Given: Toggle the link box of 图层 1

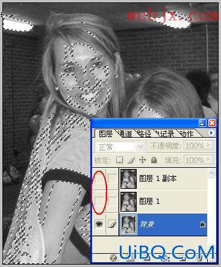Looking at the screenshot, I should point(112,201).
